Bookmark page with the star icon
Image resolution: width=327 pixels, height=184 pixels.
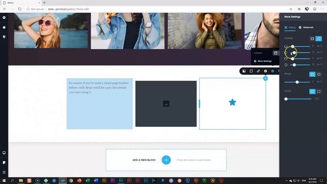click(x=291, y=9)
